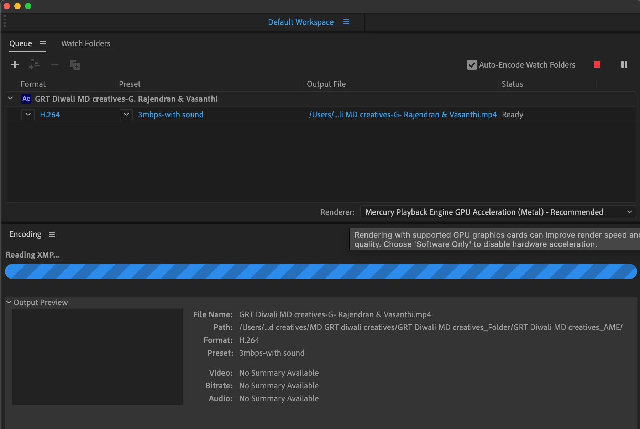Click the Audio No Summary Available text
This screenshot has height=429, width=640.
coord(279,398)
